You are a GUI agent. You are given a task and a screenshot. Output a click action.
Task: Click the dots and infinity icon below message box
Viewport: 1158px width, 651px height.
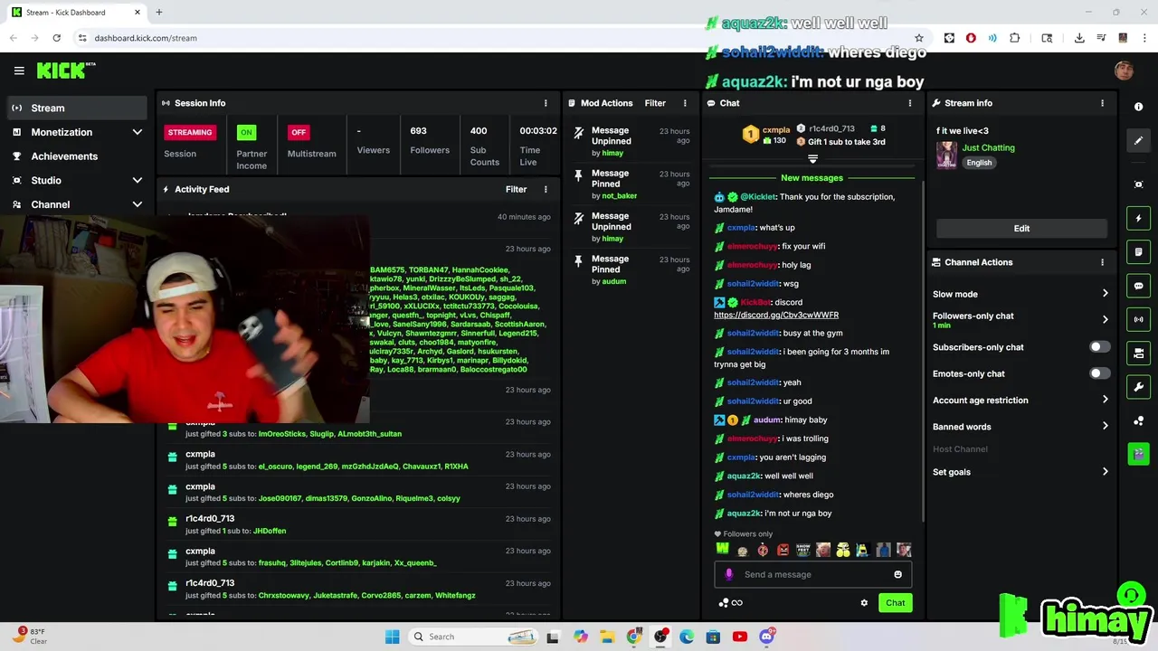coord(730,603)
